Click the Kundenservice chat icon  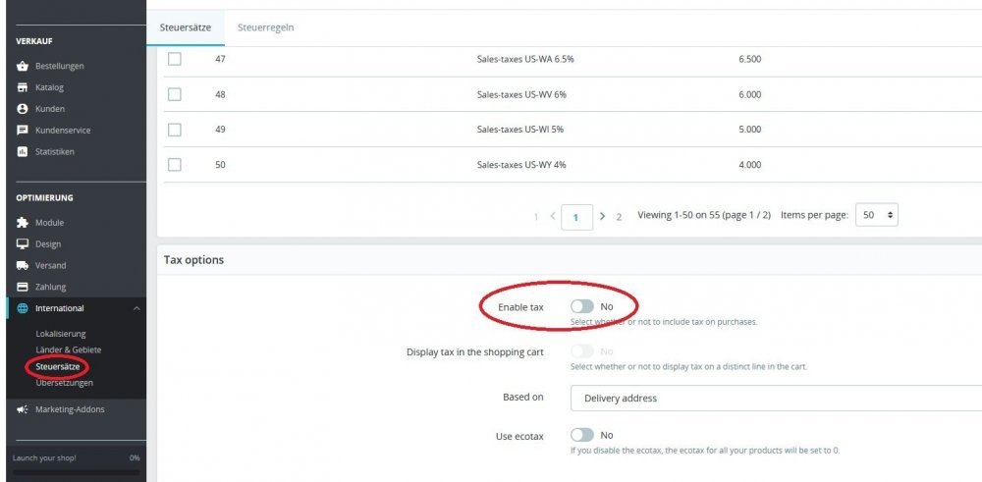click(22, 131)
